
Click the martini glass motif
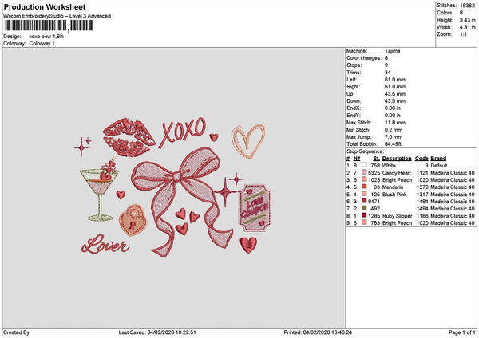(x=97, y=190)
